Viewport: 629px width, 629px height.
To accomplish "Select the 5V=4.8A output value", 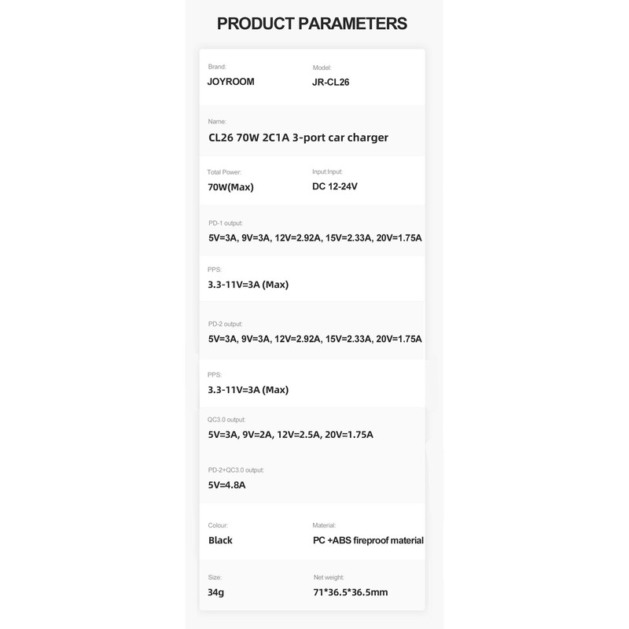I will coord(227,485).
